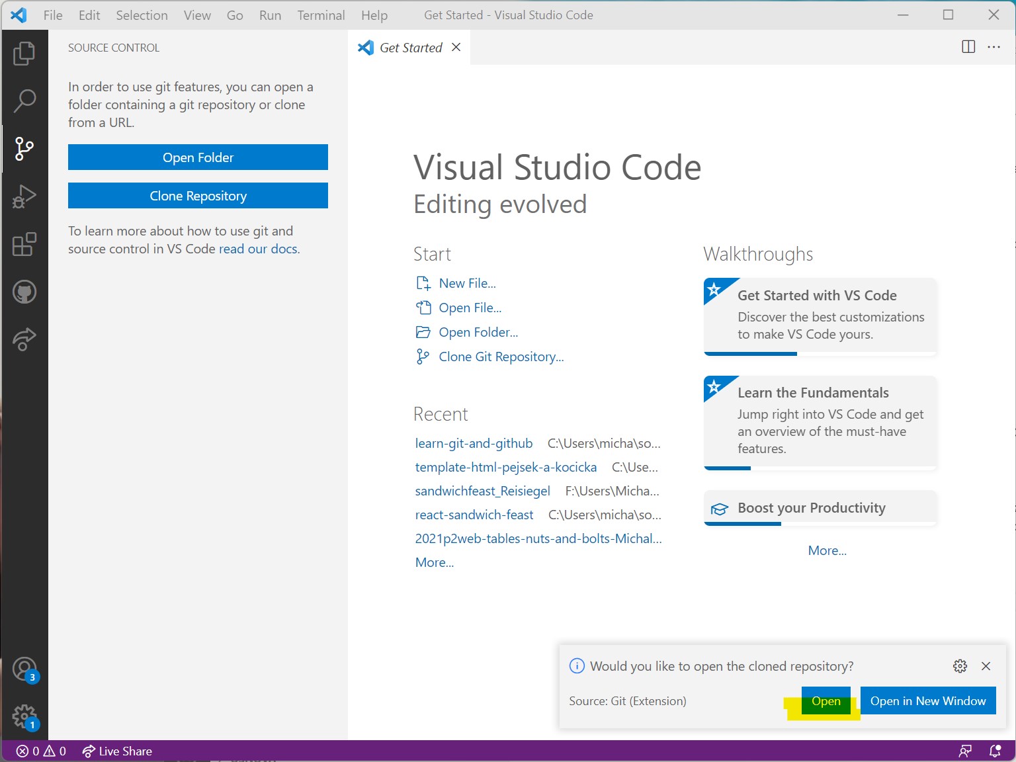Click the info icon in notification

tap(577, 666)
